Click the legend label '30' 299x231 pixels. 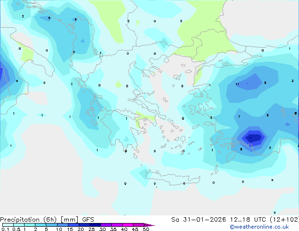pos(102,229)
